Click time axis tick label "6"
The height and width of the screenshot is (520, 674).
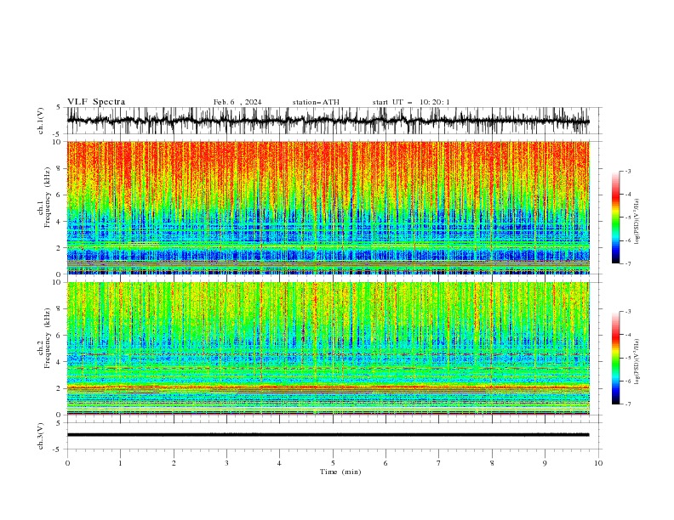386,463
